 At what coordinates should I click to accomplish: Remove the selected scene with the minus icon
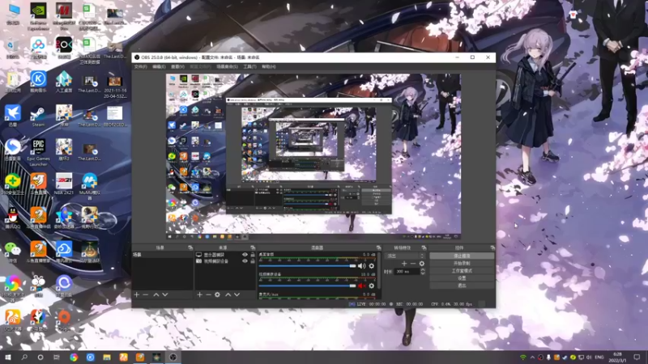pos(146,294)
